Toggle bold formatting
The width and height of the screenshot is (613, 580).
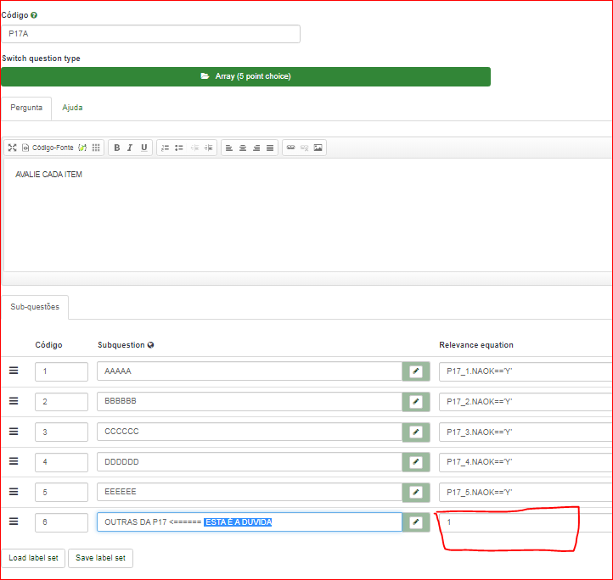pyautogui.click(x=116, y=148)
